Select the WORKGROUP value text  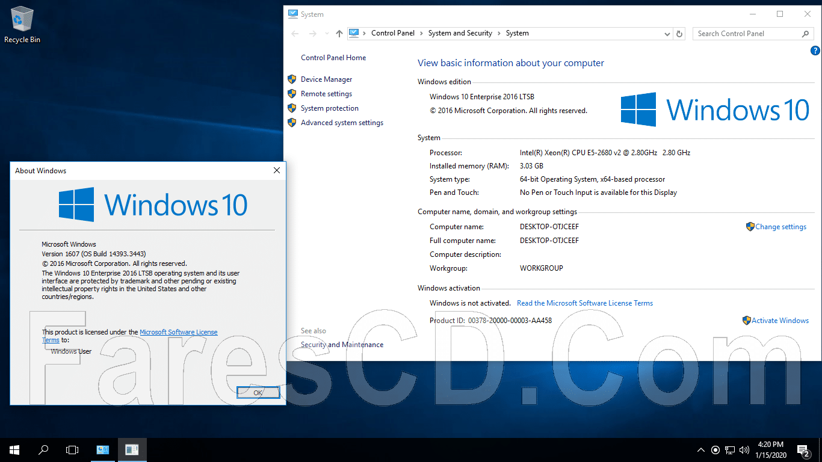[x=542, y=268]
